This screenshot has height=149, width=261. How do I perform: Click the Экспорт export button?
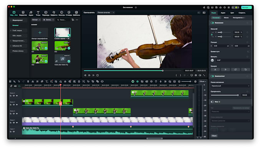click(x=246, y=8)
